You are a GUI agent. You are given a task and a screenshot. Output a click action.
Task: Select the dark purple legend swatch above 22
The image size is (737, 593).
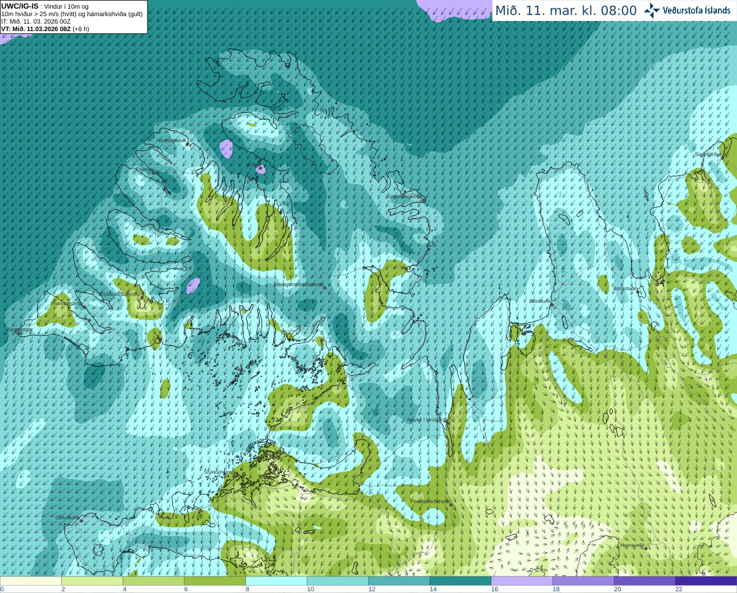706,580
